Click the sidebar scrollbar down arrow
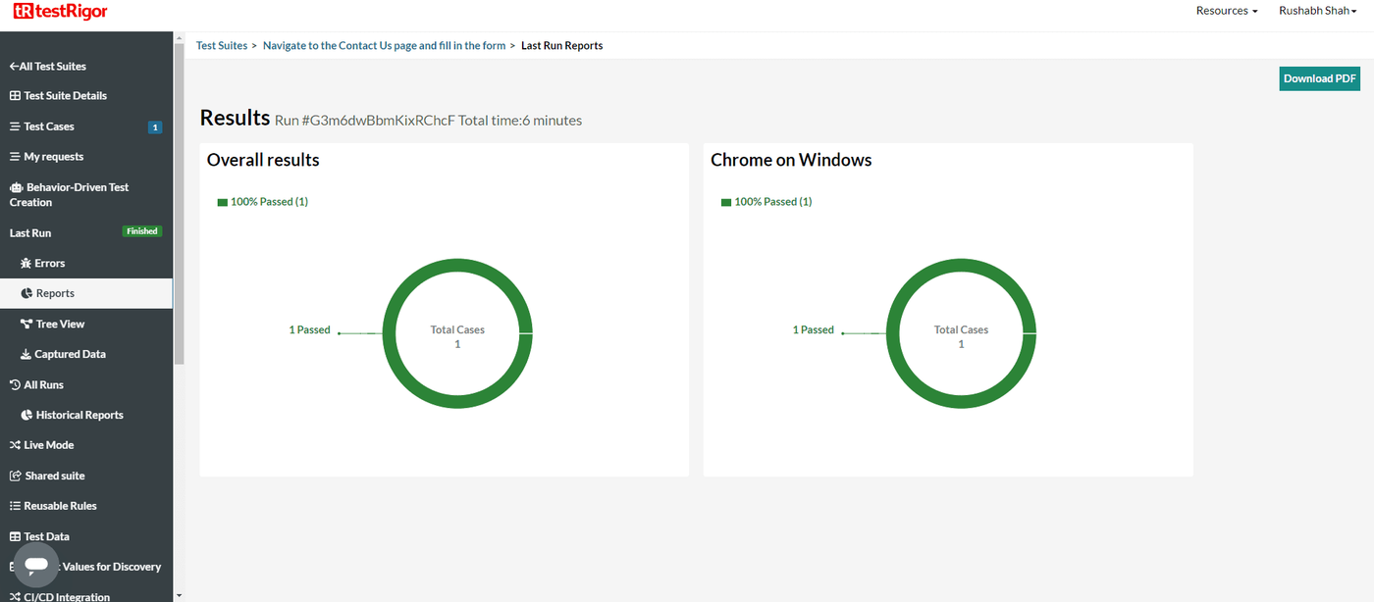The image size is (1374, 602). point(179,595)
